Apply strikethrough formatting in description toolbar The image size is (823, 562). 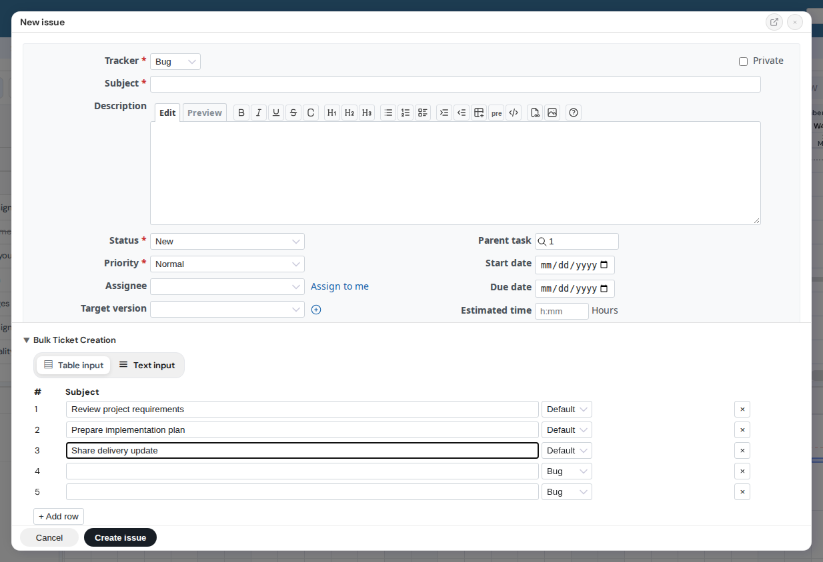[x=293, y=113]
